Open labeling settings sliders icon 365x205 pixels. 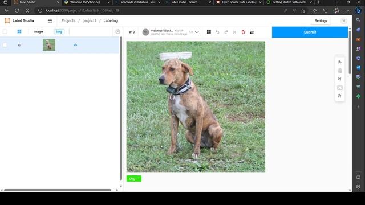(x=252, y=32)
